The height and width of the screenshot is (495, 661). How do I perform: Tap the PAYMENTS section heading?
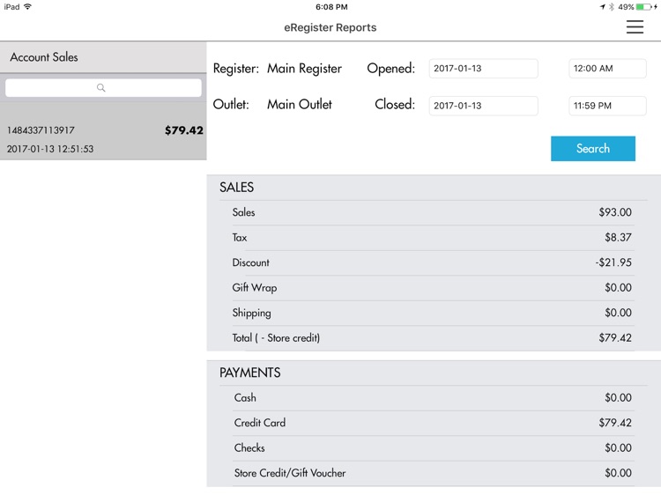coord(250,373)
